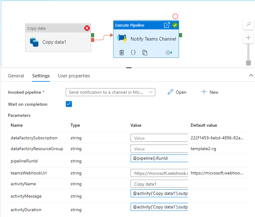Screen dimensions: 255x217
Task: Click the Copy data1 database icon
Action: 34,42
